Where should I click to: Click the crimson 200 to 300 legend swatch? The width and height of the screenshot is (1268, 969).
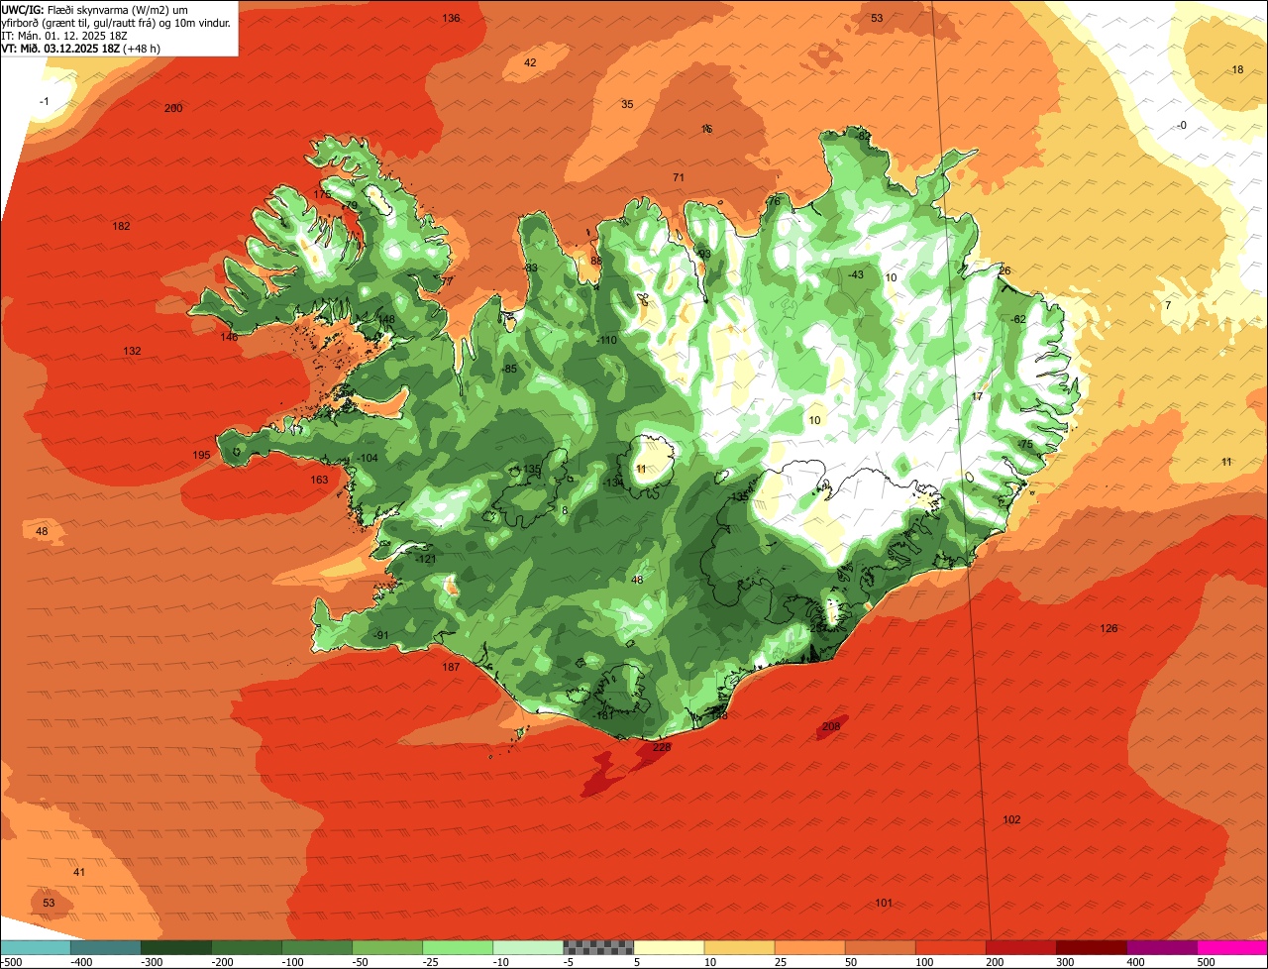pyautogui.click(x=1019, y=947)
